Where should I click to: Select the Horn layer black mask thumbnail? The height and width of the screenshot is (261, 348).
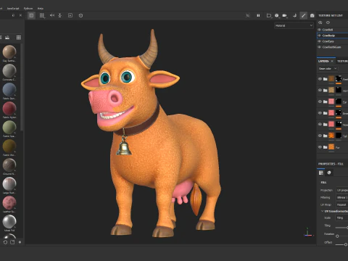click(339, 90)
